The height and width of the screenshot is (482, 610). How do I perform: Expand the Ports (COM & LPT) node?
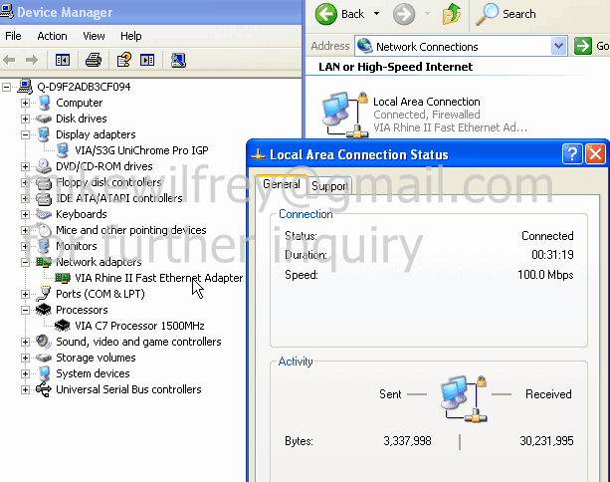click(x=25, y=294)
